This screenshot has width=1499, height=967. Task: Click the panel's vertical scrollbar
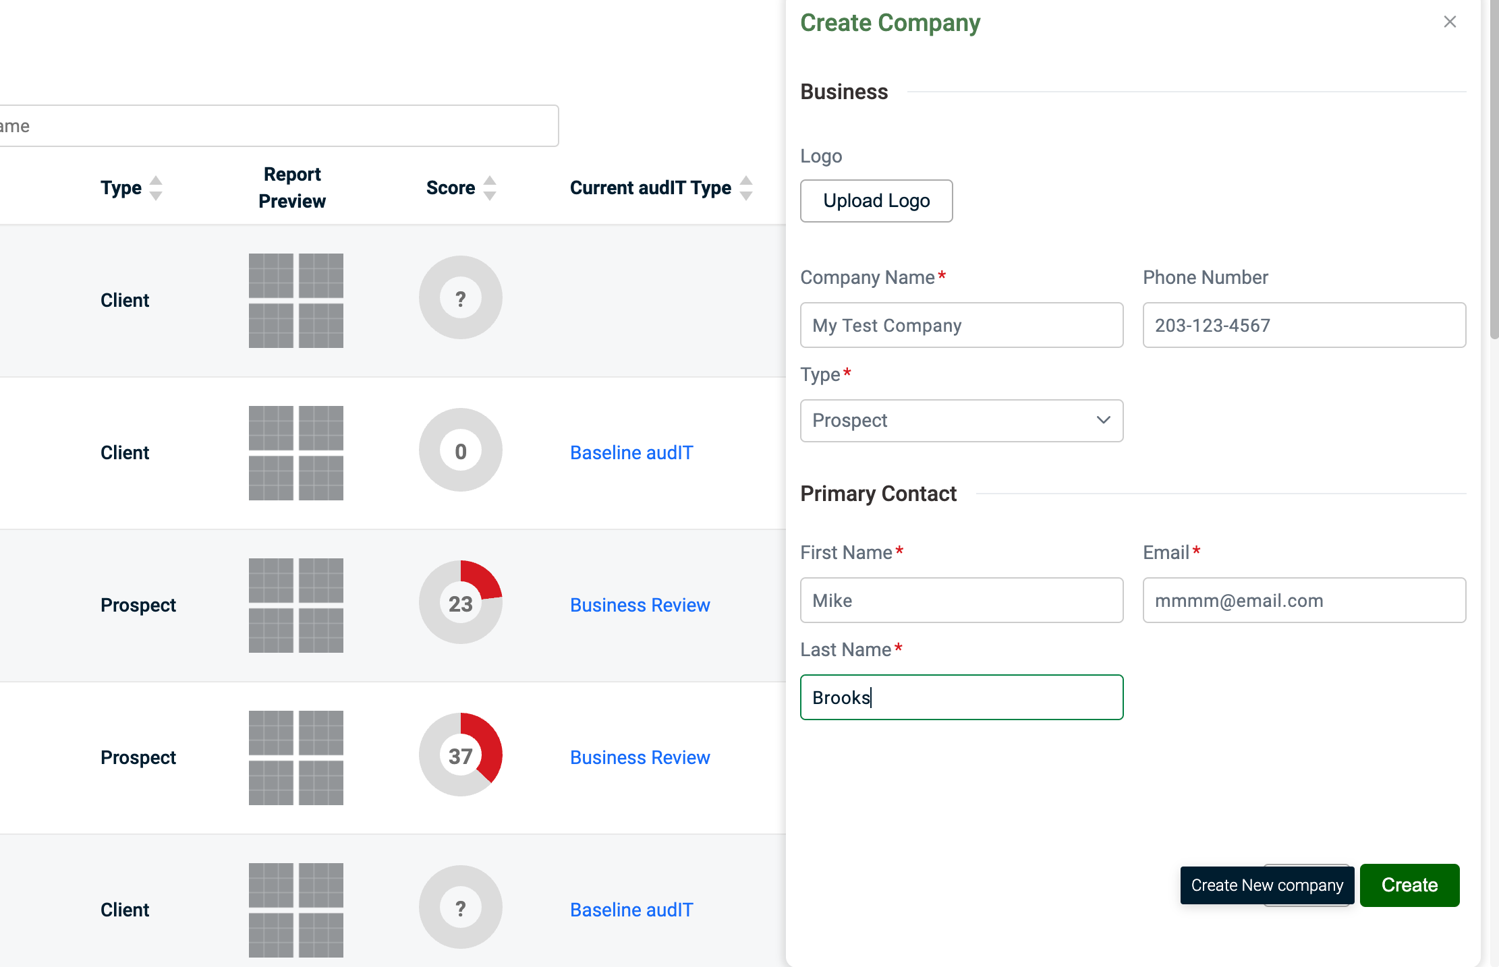1494,169
